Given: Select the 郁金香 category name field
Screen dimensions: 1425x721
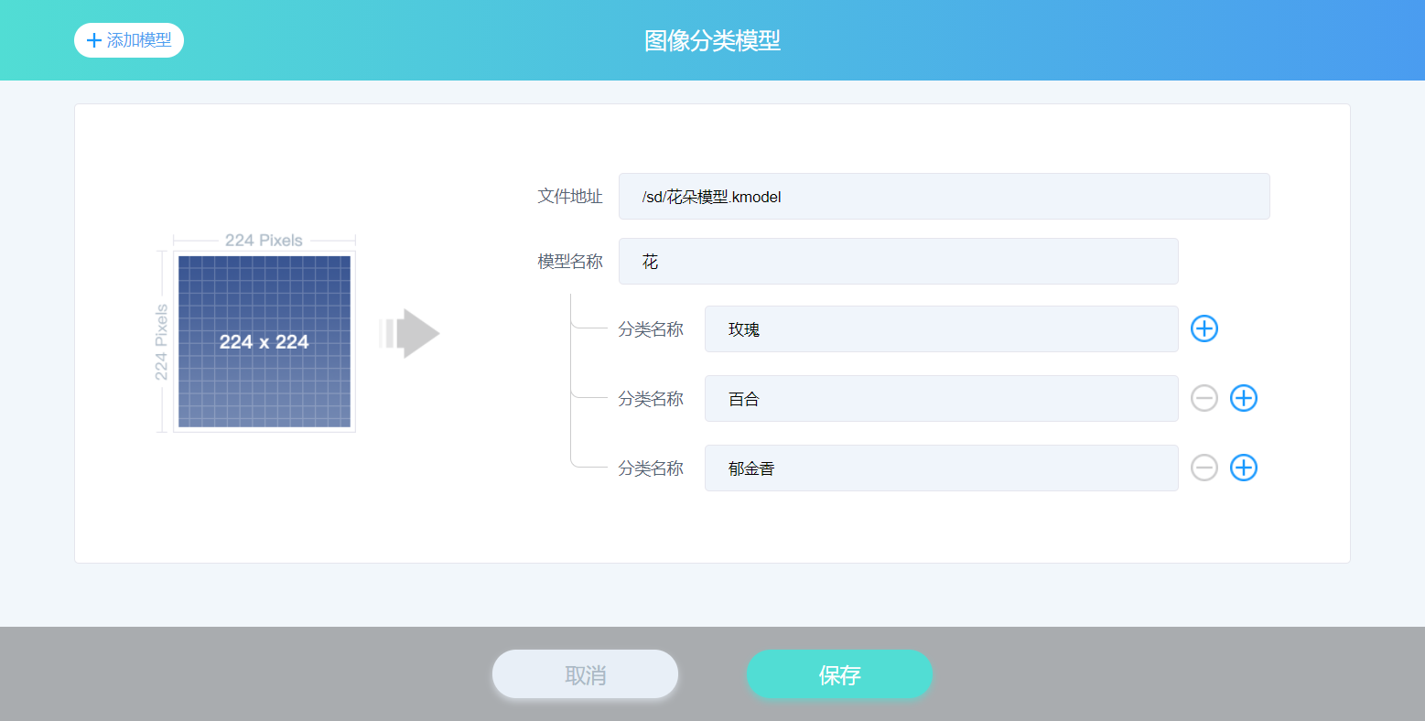Looking at the screenshot, I should click(941, 468).
